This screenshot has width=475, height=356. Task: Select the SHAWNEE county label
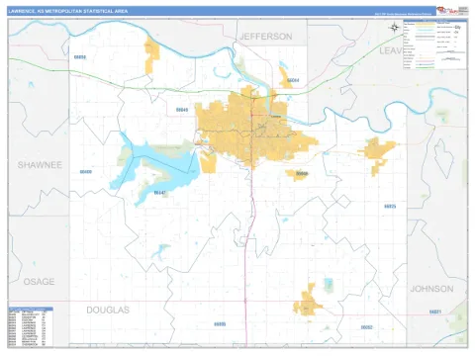[x=40, y=165]
